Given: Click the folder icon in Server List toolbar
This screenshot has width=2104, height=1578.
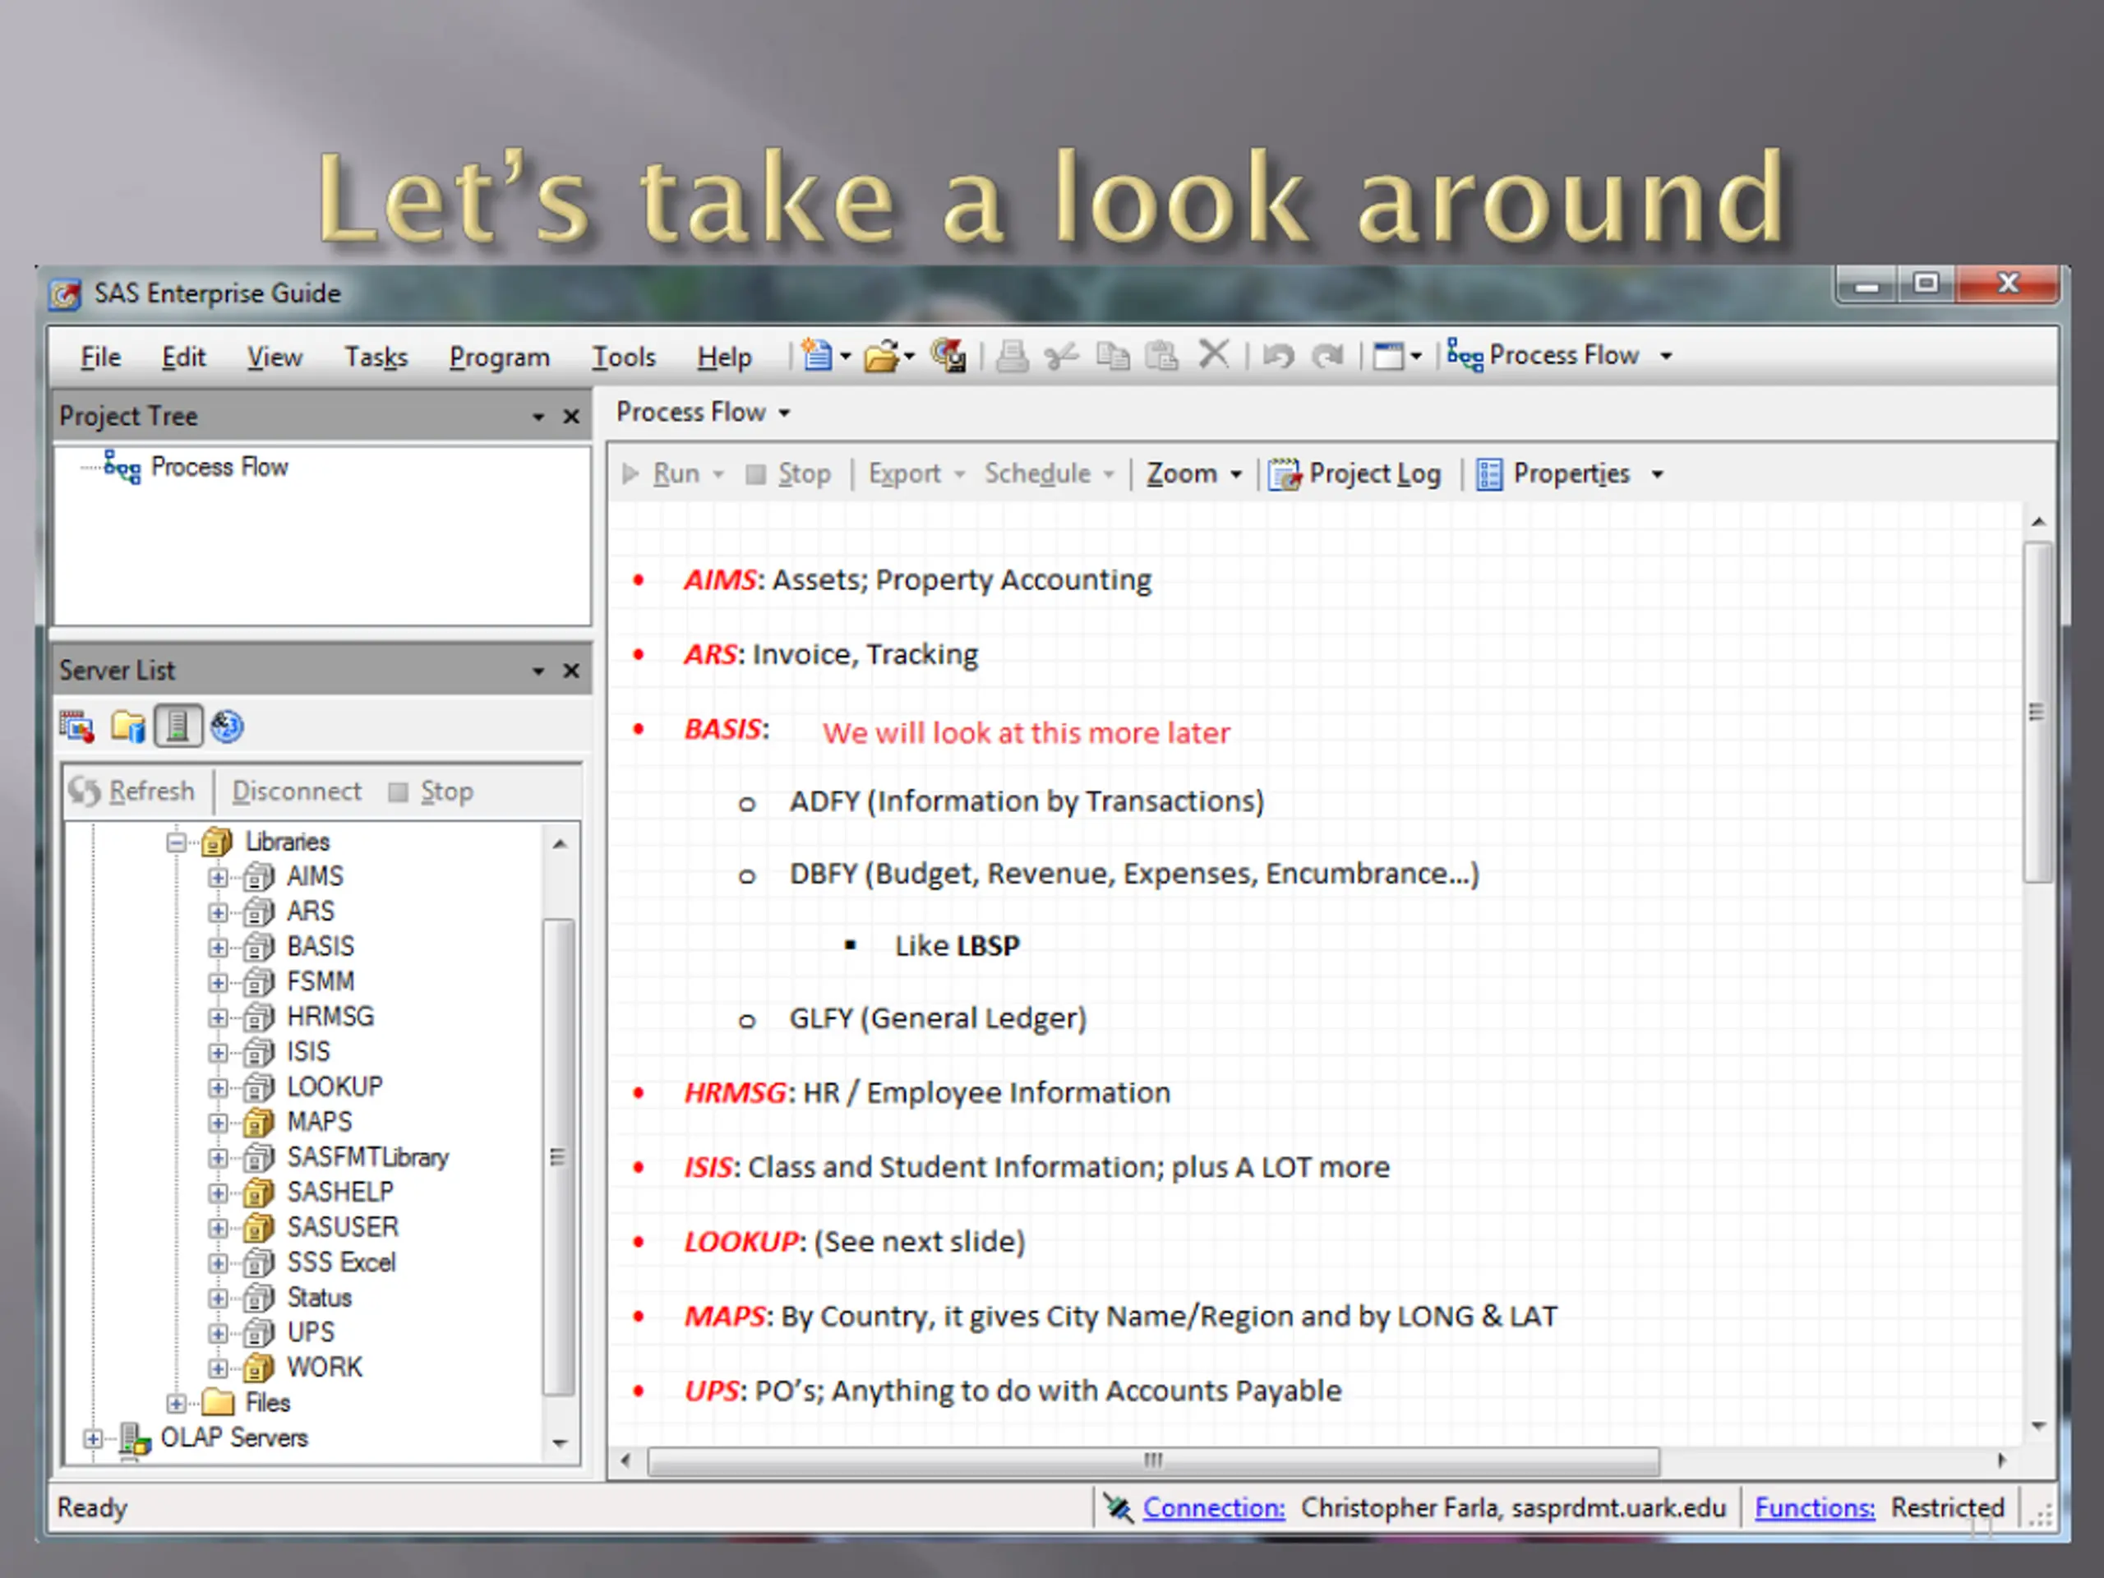Looking at the screenshot, I should click(127, 727).
